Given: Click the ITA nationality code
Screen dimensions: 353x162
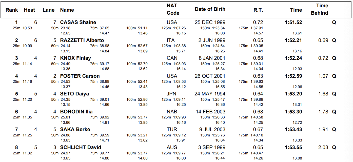Looking at the screenshot, I should 171,40.
